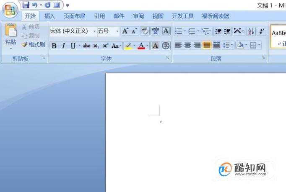Open the 福昕阅读器 tab
This screenshot has height=192, width=286.
216,16
